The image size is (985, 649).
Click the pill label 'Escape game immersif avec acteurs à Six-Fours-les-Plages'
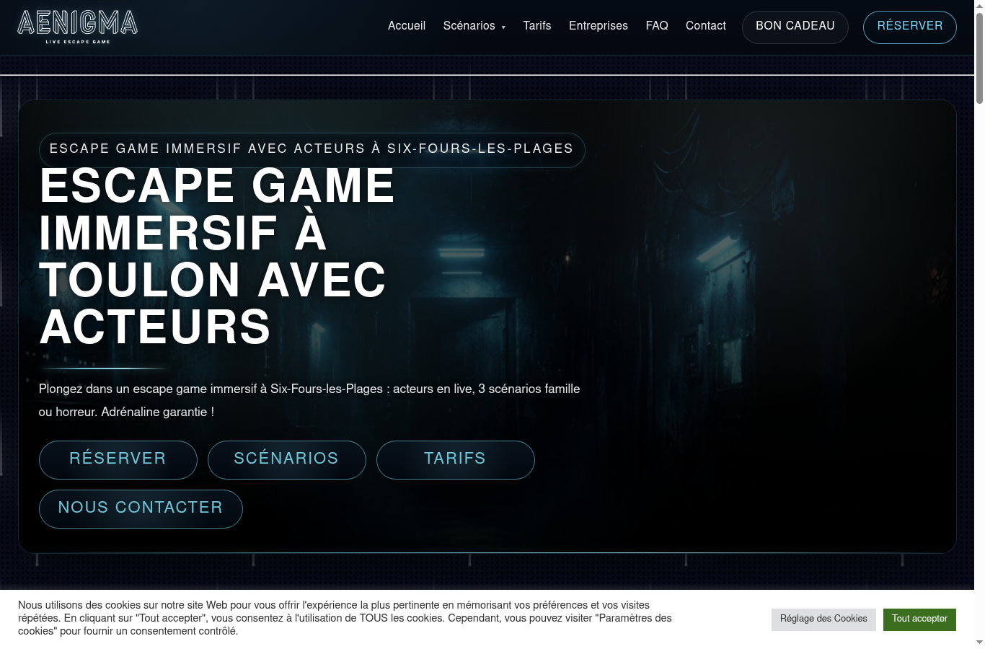click(312, 149)
